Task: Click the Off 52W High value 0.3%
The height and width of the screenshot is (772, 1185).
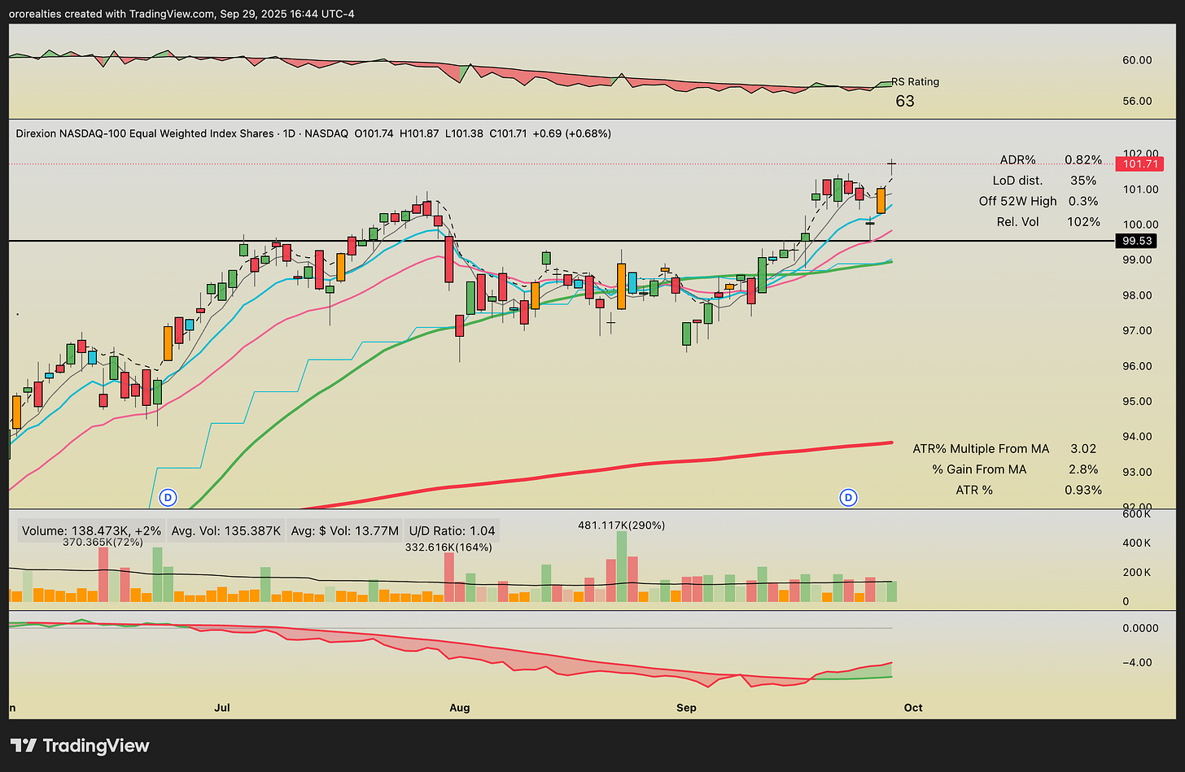Action: pyautogui.click(x=1082, y=201)
